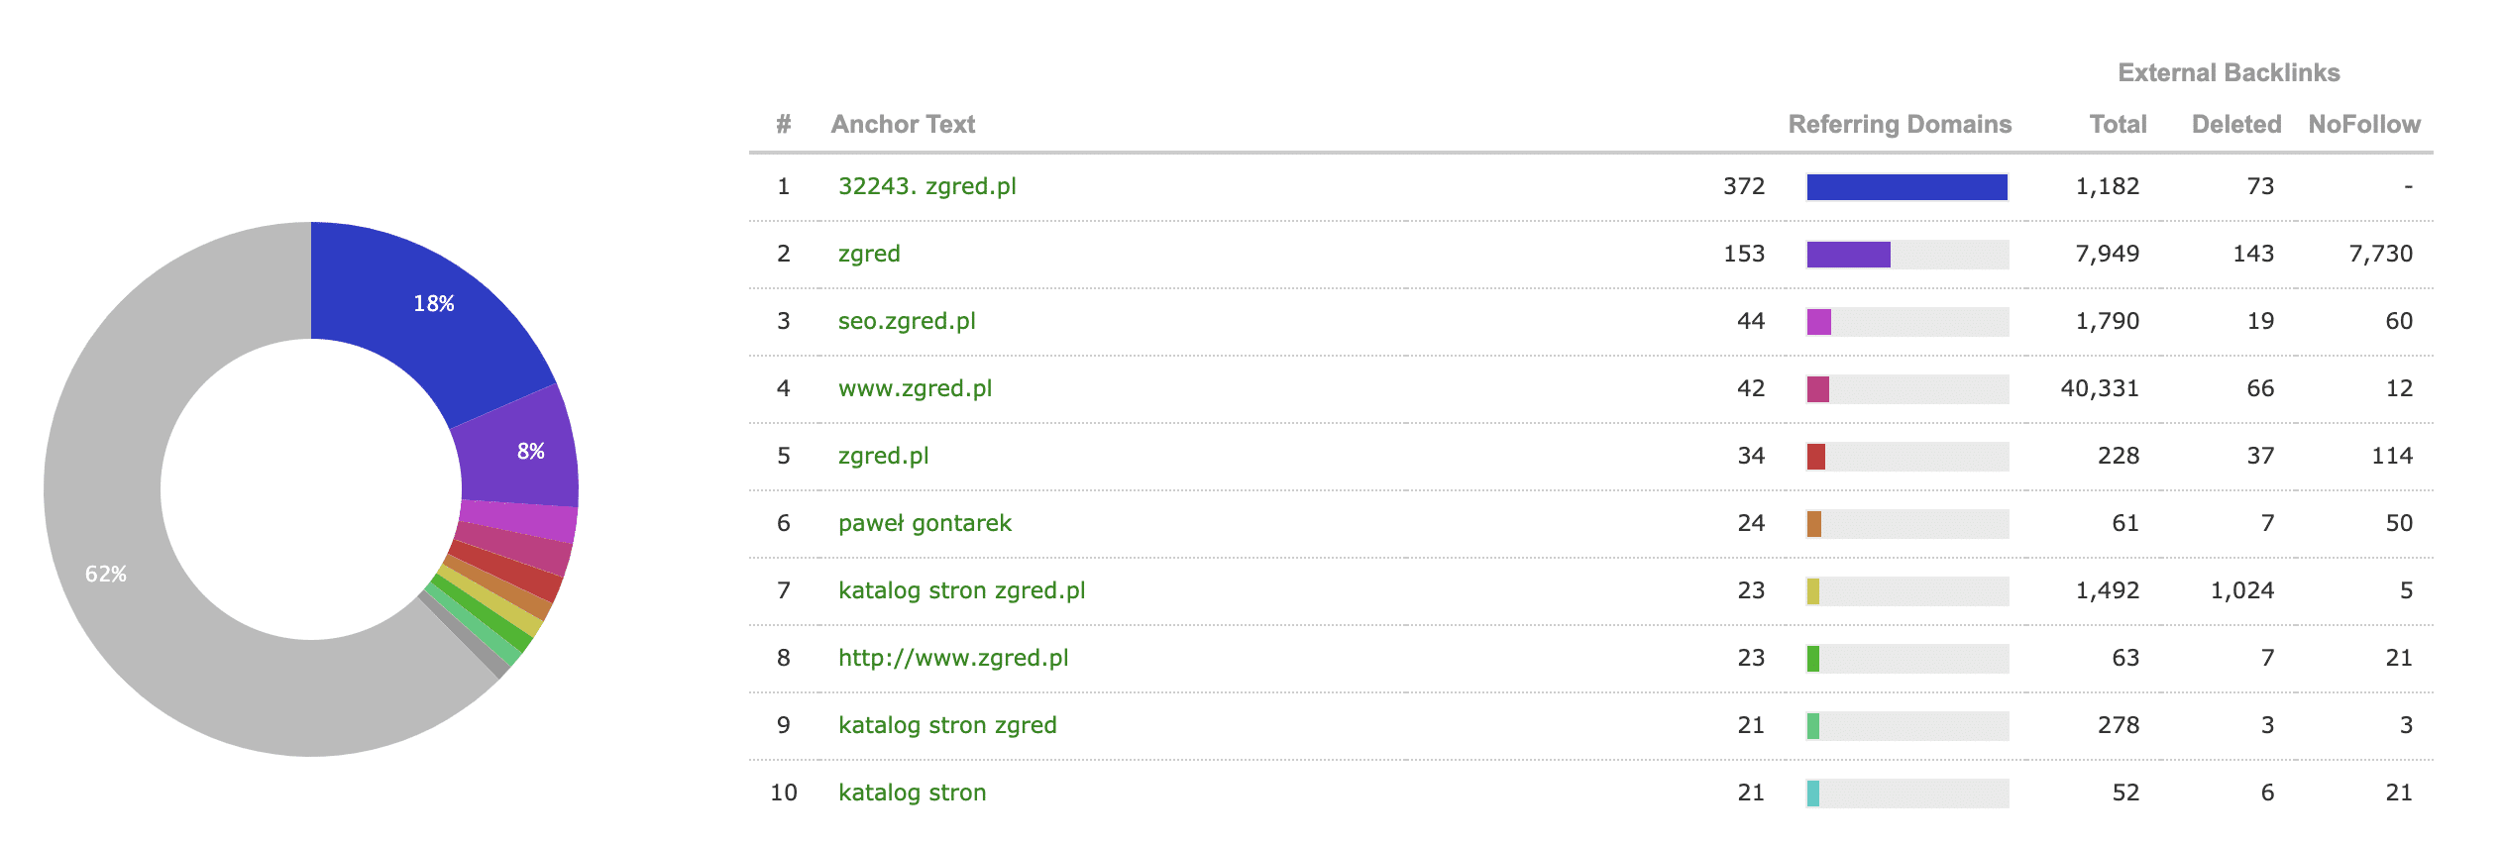2503x846 pixels.
Task: Click the blue referring domains bar in row 1
Action: click(x=1906, y=187)
